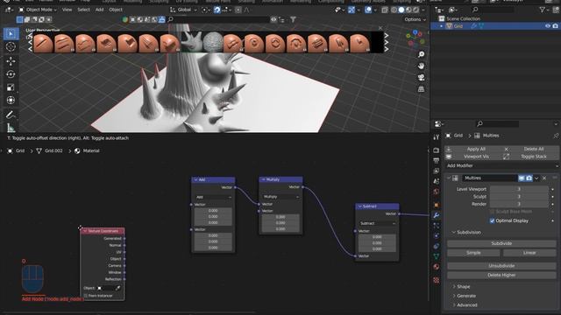The image size is (561, 315).
Task: Toggle snapping magnet in viewport header
Action: pyautogui.click(x=217, y=10)
